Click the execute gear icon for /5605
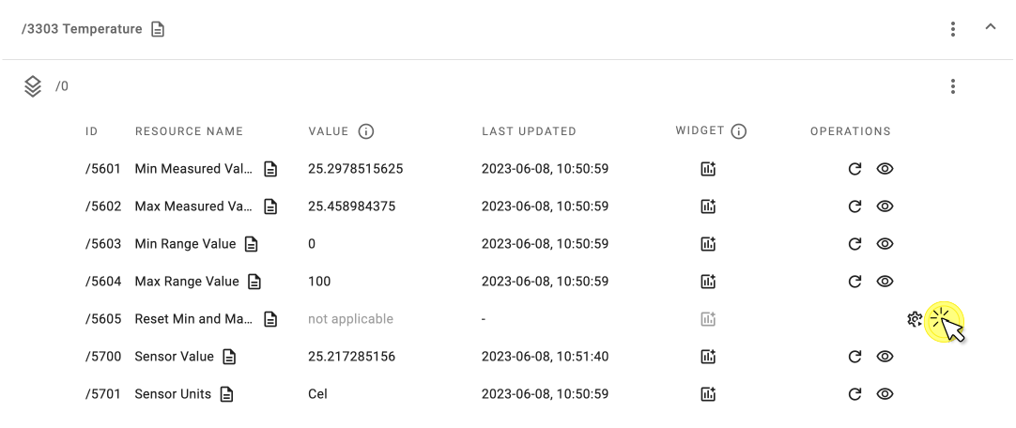The width and height of the screenshot is (1016, 428). [x=915, y=319]
